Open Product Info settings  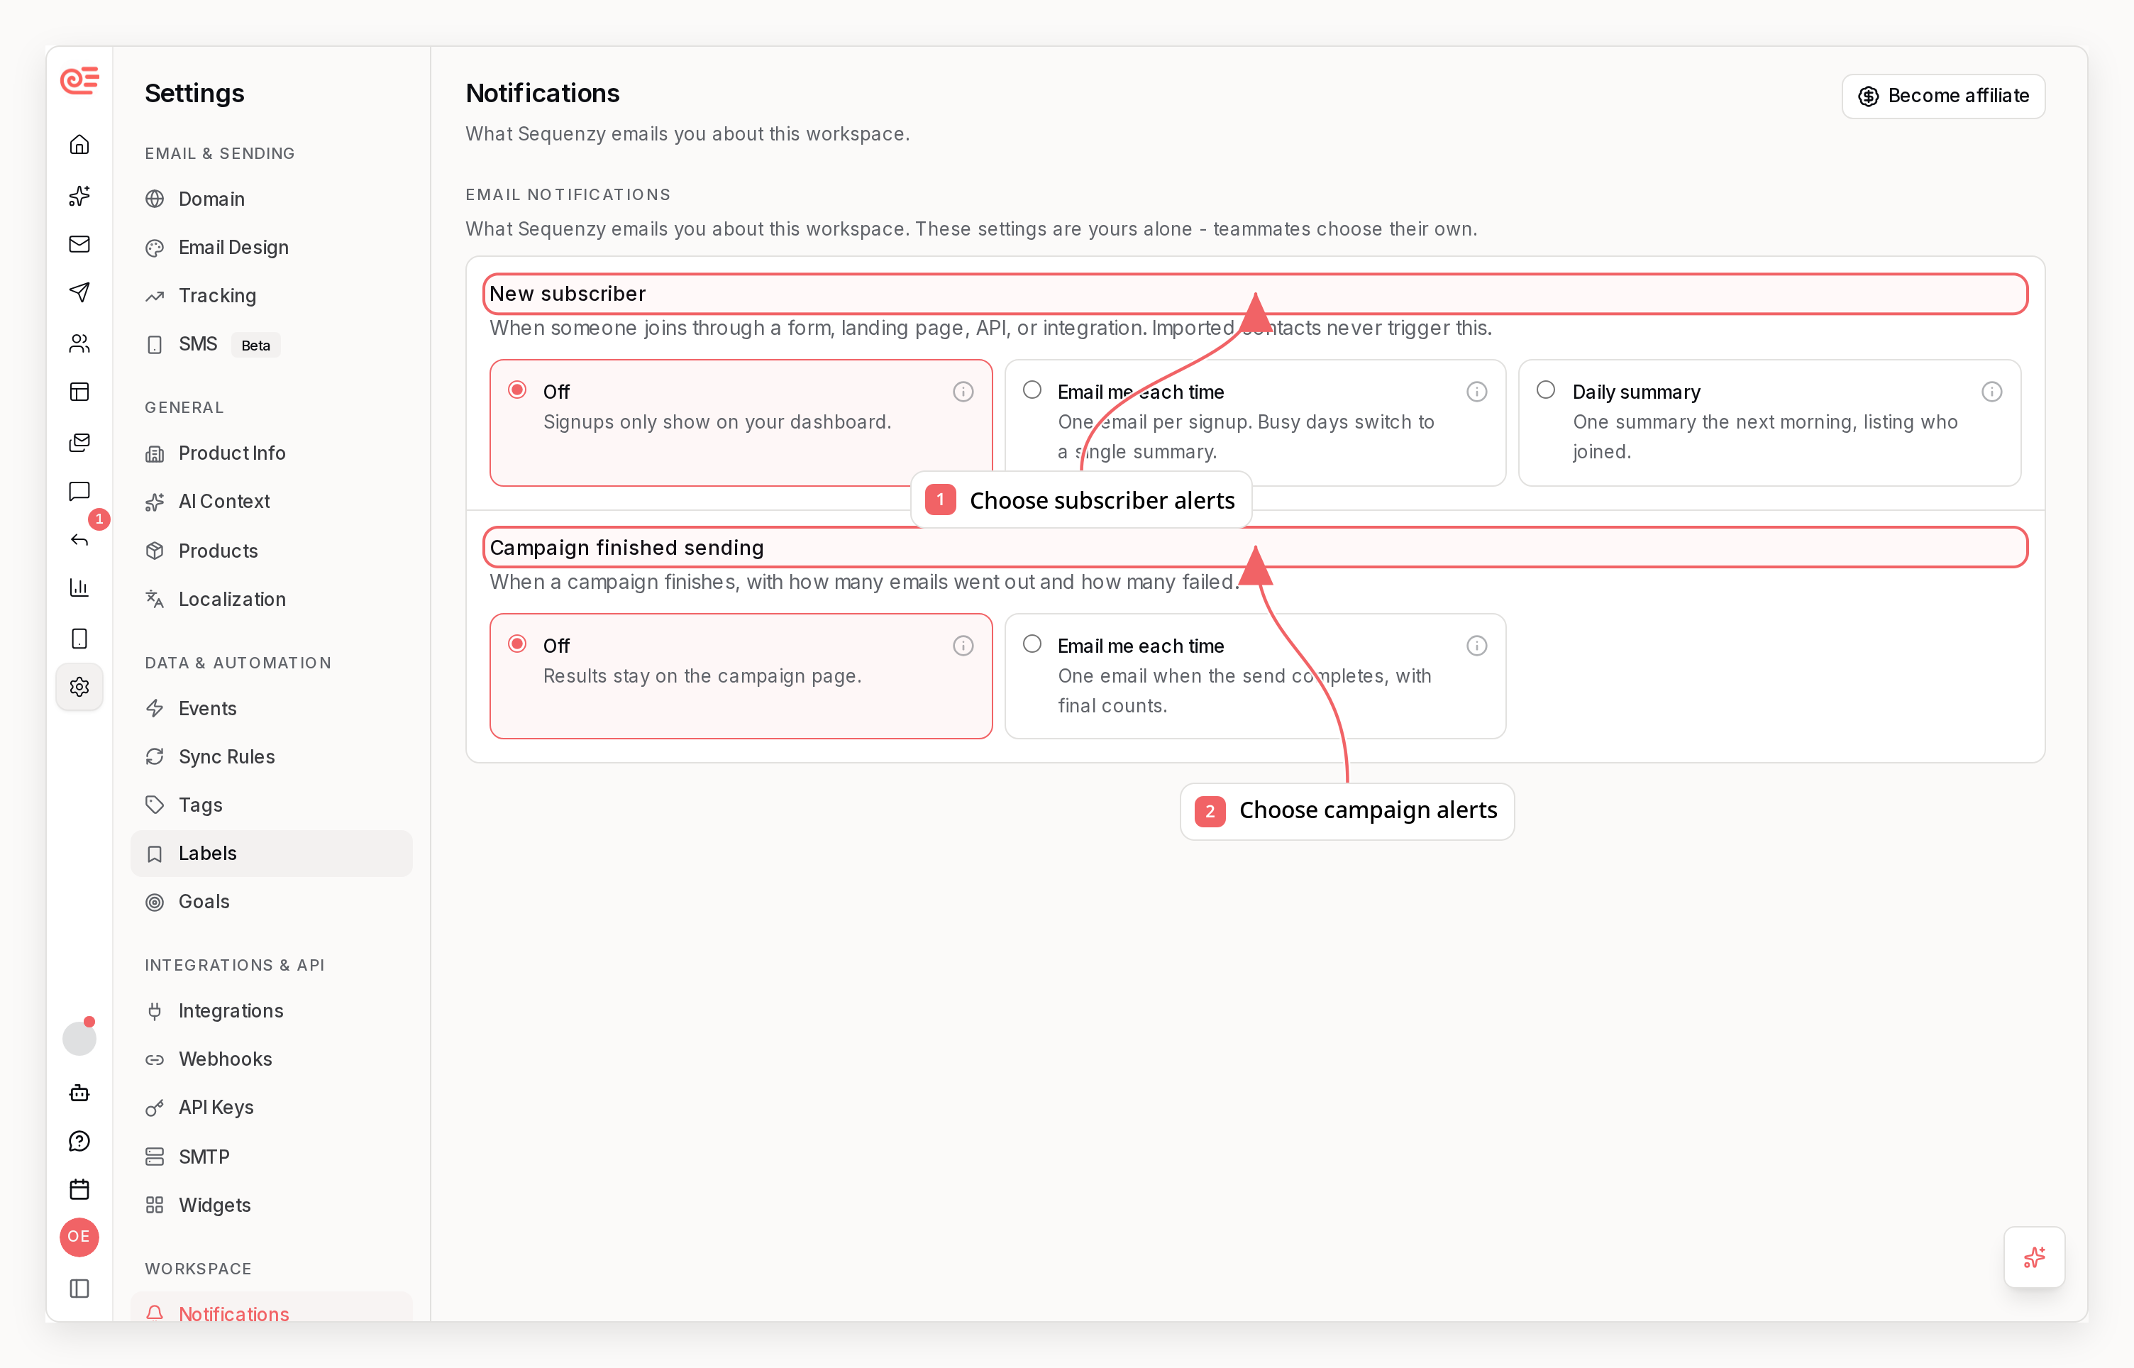[271, 453]
